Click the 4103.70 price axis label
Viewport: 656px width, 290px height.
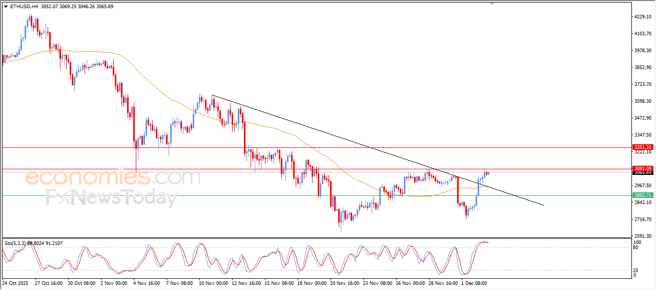pos(643,34)
